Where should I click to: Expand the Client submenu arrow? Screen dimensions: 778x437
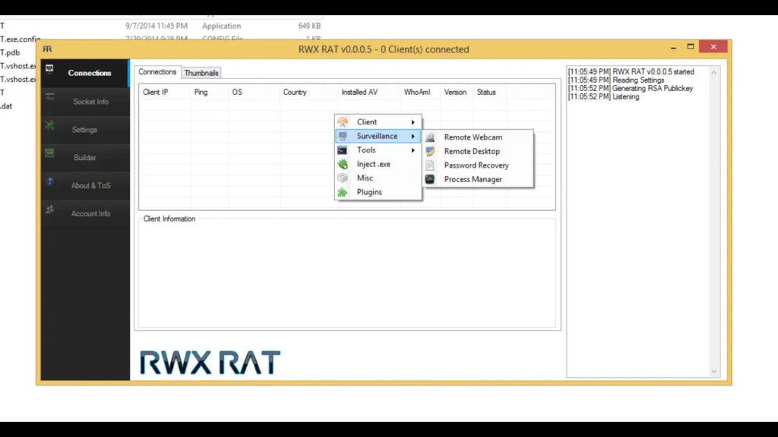(x=413, y=122)
